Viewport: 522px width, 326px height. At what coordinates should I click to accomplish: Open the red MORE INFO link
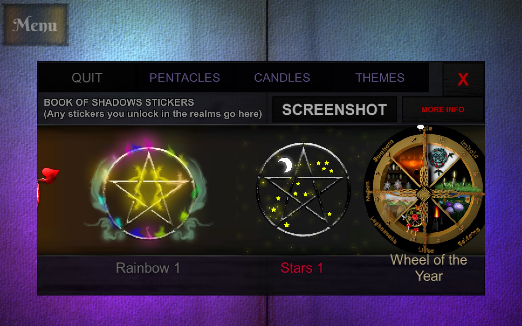pos(443,110)
